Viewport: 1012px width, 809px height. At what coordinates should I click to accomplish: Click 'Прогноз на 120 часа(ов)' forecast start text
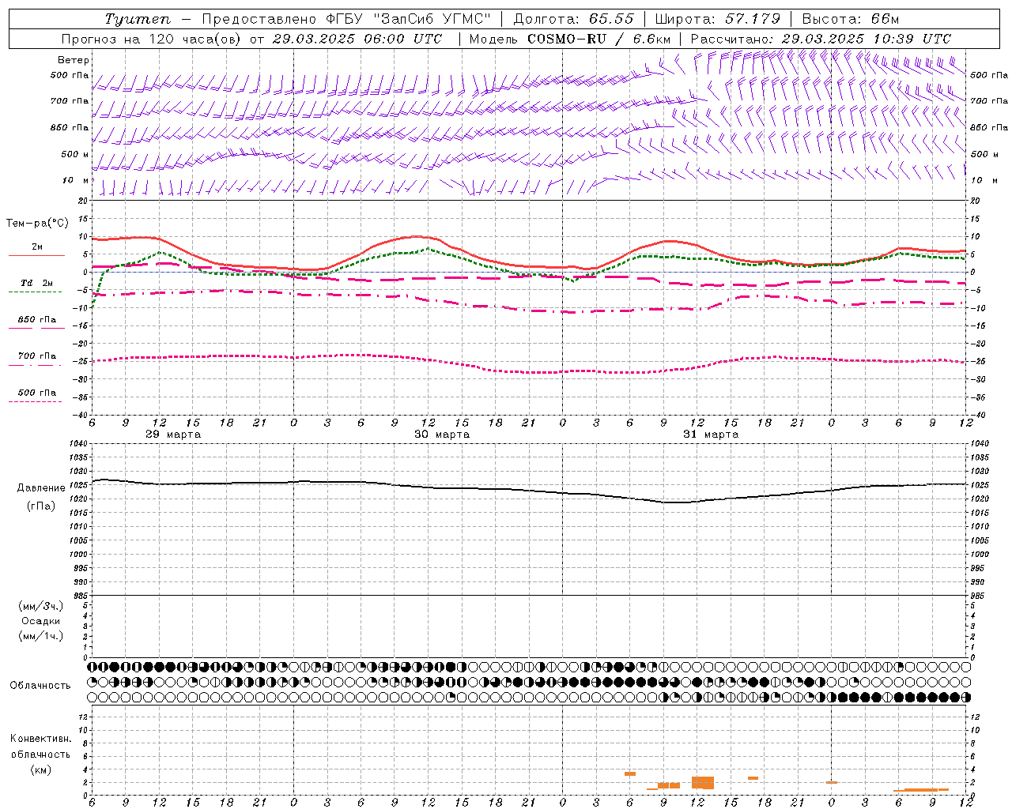[152, 39]
